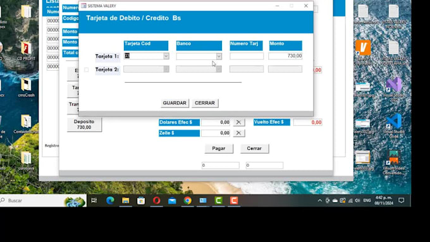
Task: Select the Banco column header
Action: coord(199,45)
